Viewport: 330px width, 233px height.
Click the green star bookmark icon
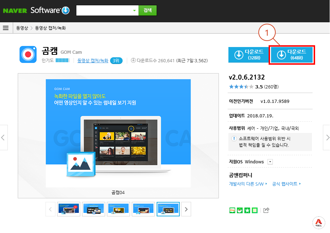(247, 210)
